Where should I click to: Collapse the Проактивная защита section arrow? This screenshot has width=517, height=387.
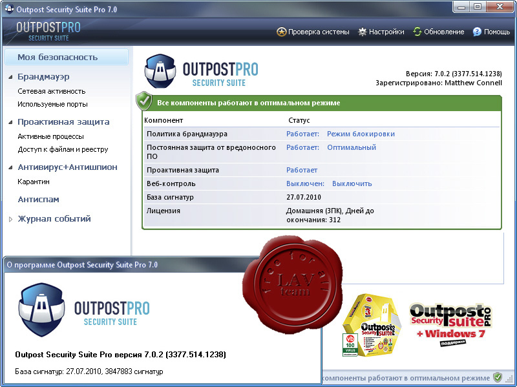tap(10, 122)
